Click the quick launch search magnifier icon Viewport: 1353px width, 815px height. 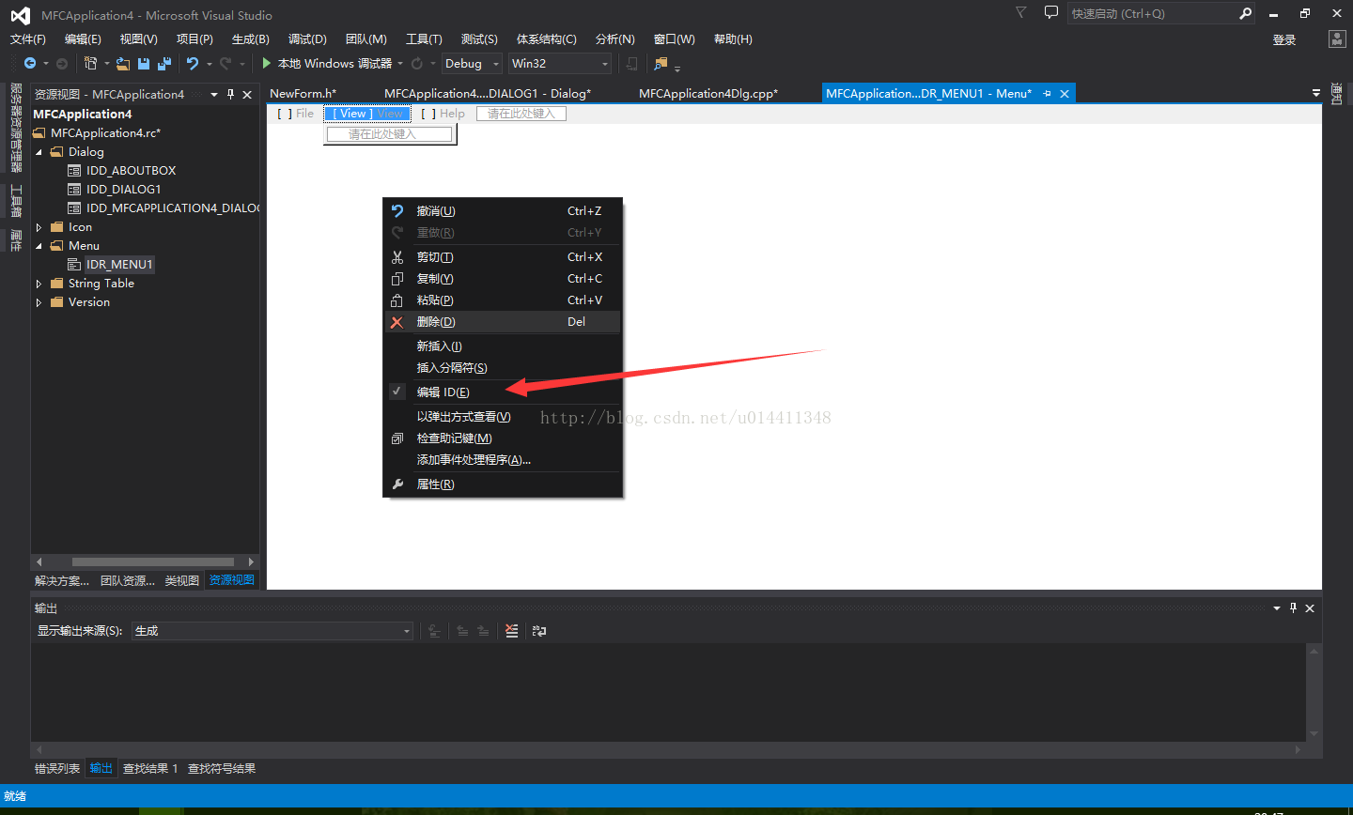[x=1246, y=13]
